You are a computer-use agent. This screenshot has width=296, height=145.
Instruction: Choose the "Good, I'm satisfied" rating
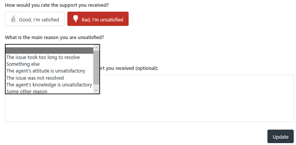(35, 19)
